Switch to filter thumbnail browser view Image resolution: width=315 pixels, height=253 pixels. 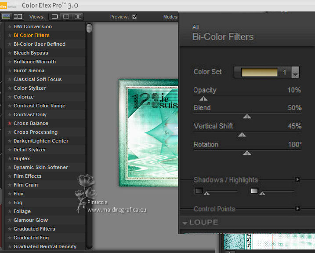coord(6,17)
